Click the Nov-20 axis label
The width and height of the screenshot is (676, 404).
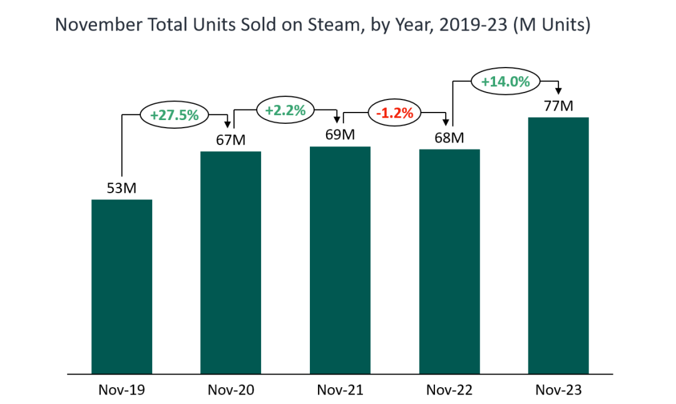coord(230,390)
